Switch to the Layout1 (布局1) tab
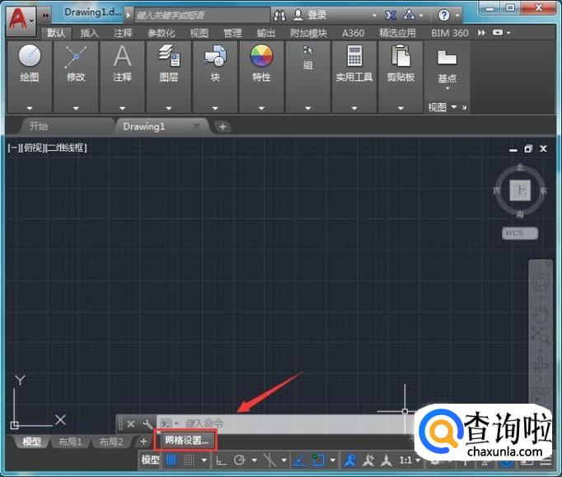Image resolution: width=562 pixels, height=477 pixels. (70, 442)
